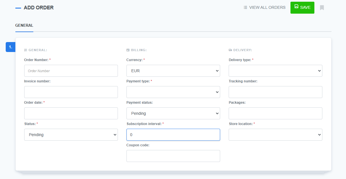
Task: Open the Delivery type dropdown
Action: click(275, 71)
